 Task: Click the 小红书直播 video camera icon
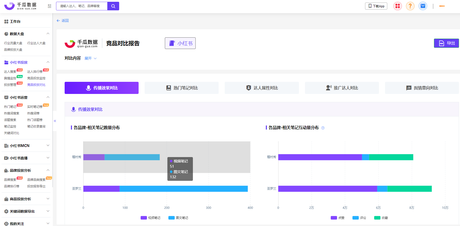(6, 158)
